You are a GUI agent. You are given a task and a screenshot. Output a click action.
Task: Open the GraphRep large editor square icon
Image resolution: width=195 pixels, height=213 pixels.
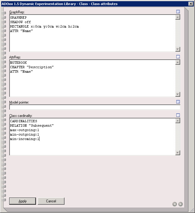click(178, 12)
